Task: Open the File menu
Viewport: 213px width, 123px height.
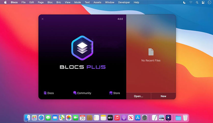Action: [23, 2]
